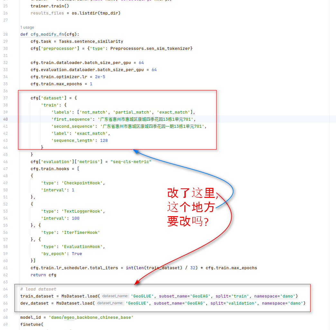Click the return keyword on line 62
This screenshot has height=330, width=336.
(38, 275)
